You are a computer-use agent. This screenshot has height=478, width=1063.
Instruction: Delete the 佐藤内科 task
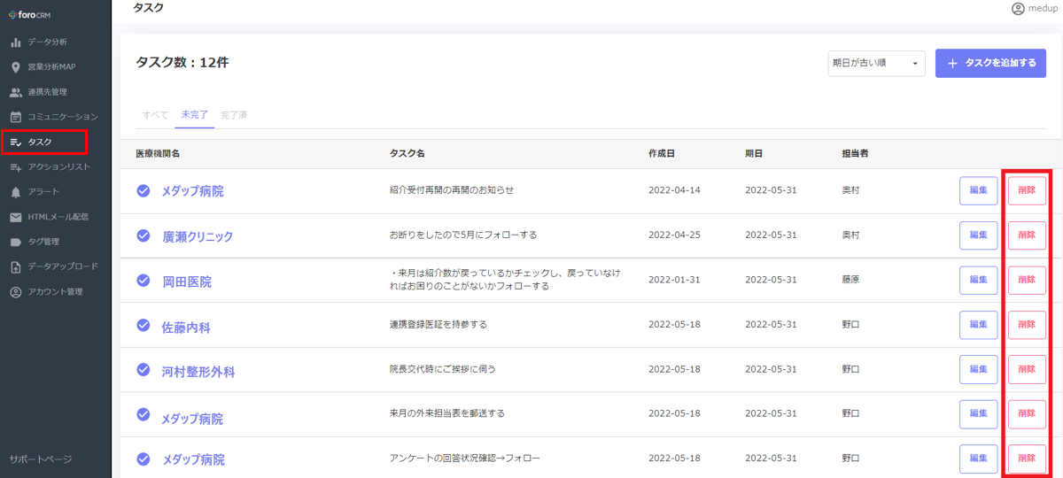point(1027,325)
